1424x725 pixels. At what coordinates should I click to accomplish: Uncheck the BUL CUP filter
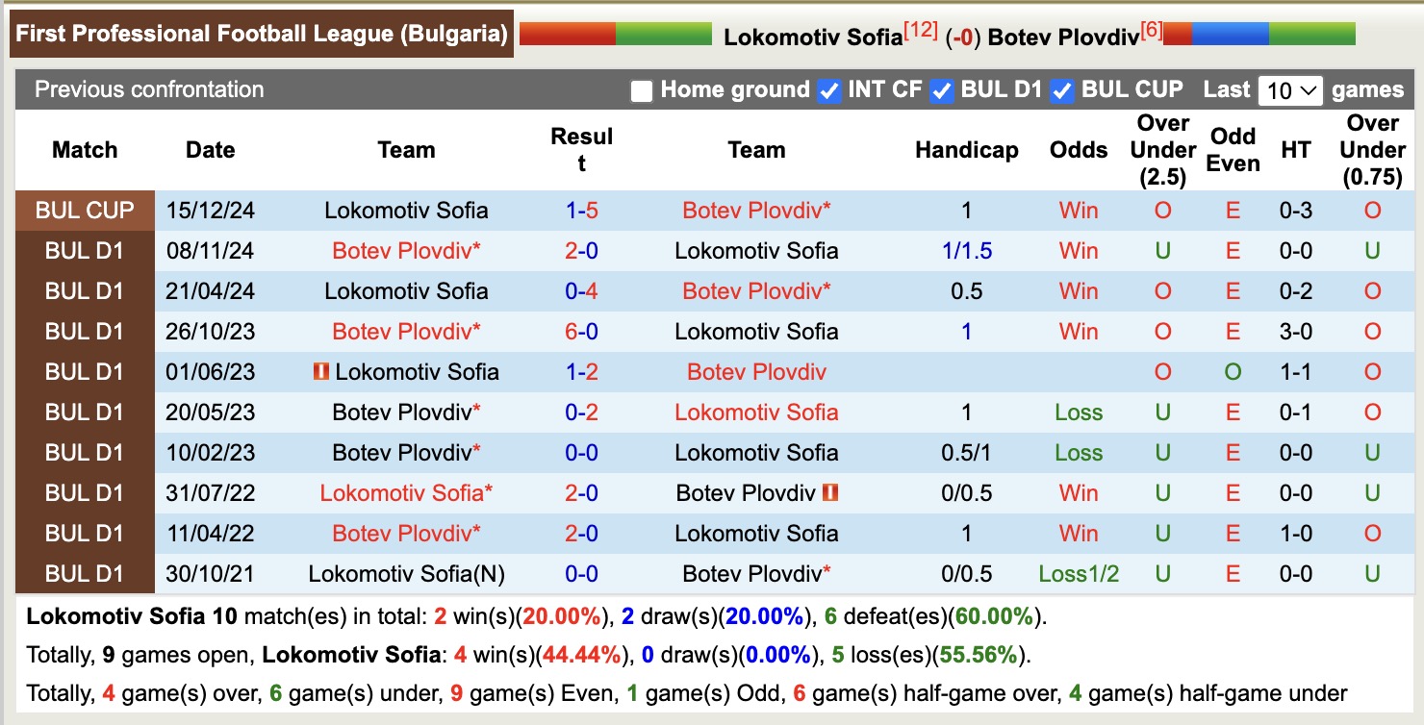click(1062, 90)
